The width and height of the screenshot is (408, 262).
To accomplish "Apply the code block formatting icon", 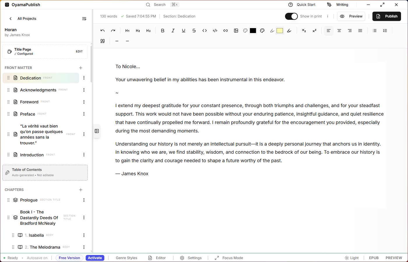I will [x=215, y=30].
